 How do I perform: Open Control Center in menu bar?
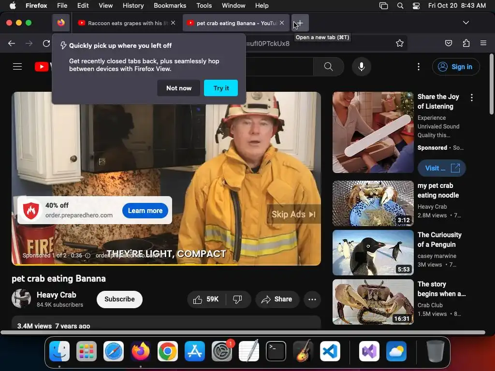tap(416, 5)
